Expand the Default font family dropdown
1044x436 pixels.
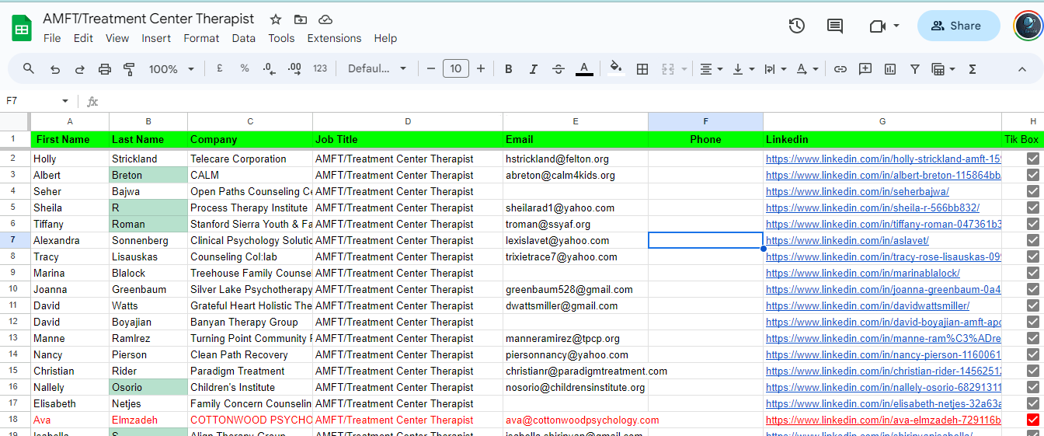point(378,69)
